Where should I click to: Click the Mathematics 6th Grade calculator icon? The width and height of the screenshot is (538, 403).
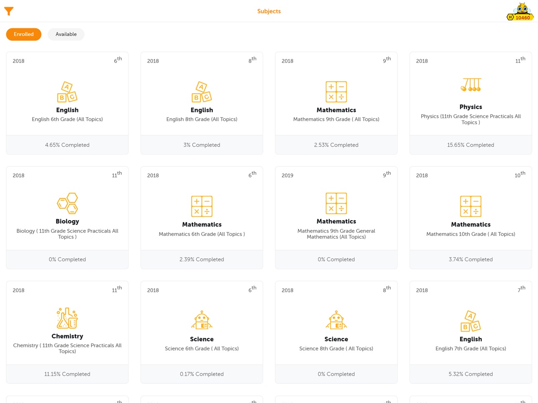tap(202, 206)
